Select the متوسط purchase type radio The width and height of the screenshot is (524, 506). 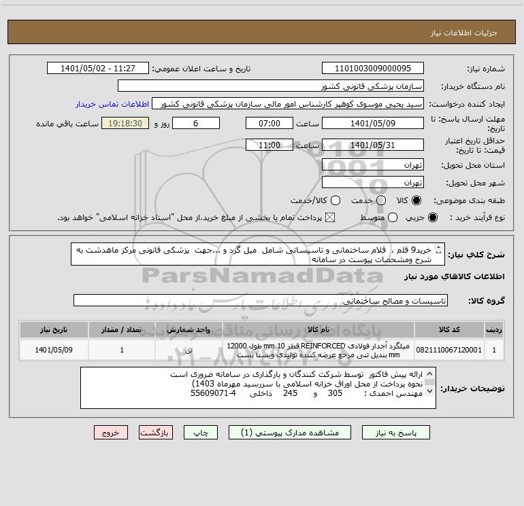(393, 217)
